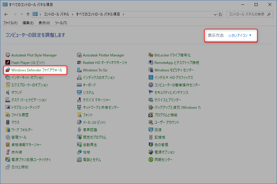
Task: Expand the address bar history dropdown
Action: click(215, 14)
